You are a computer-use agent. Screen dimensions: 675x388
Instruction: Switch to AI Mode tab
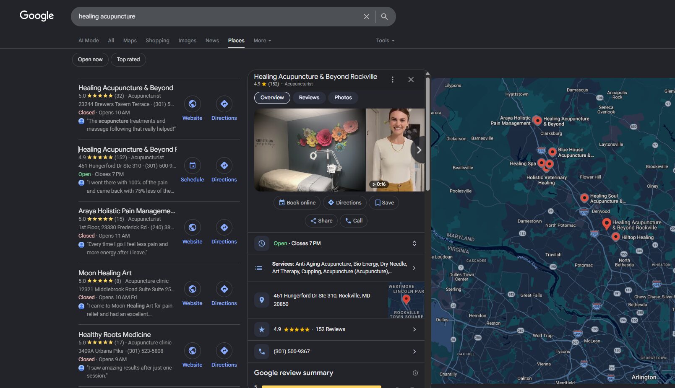click(89, 41)
